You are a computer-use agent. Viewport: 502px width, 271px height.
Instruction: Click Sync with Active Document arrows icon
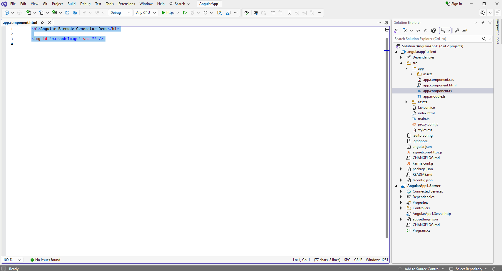(418, 31)
